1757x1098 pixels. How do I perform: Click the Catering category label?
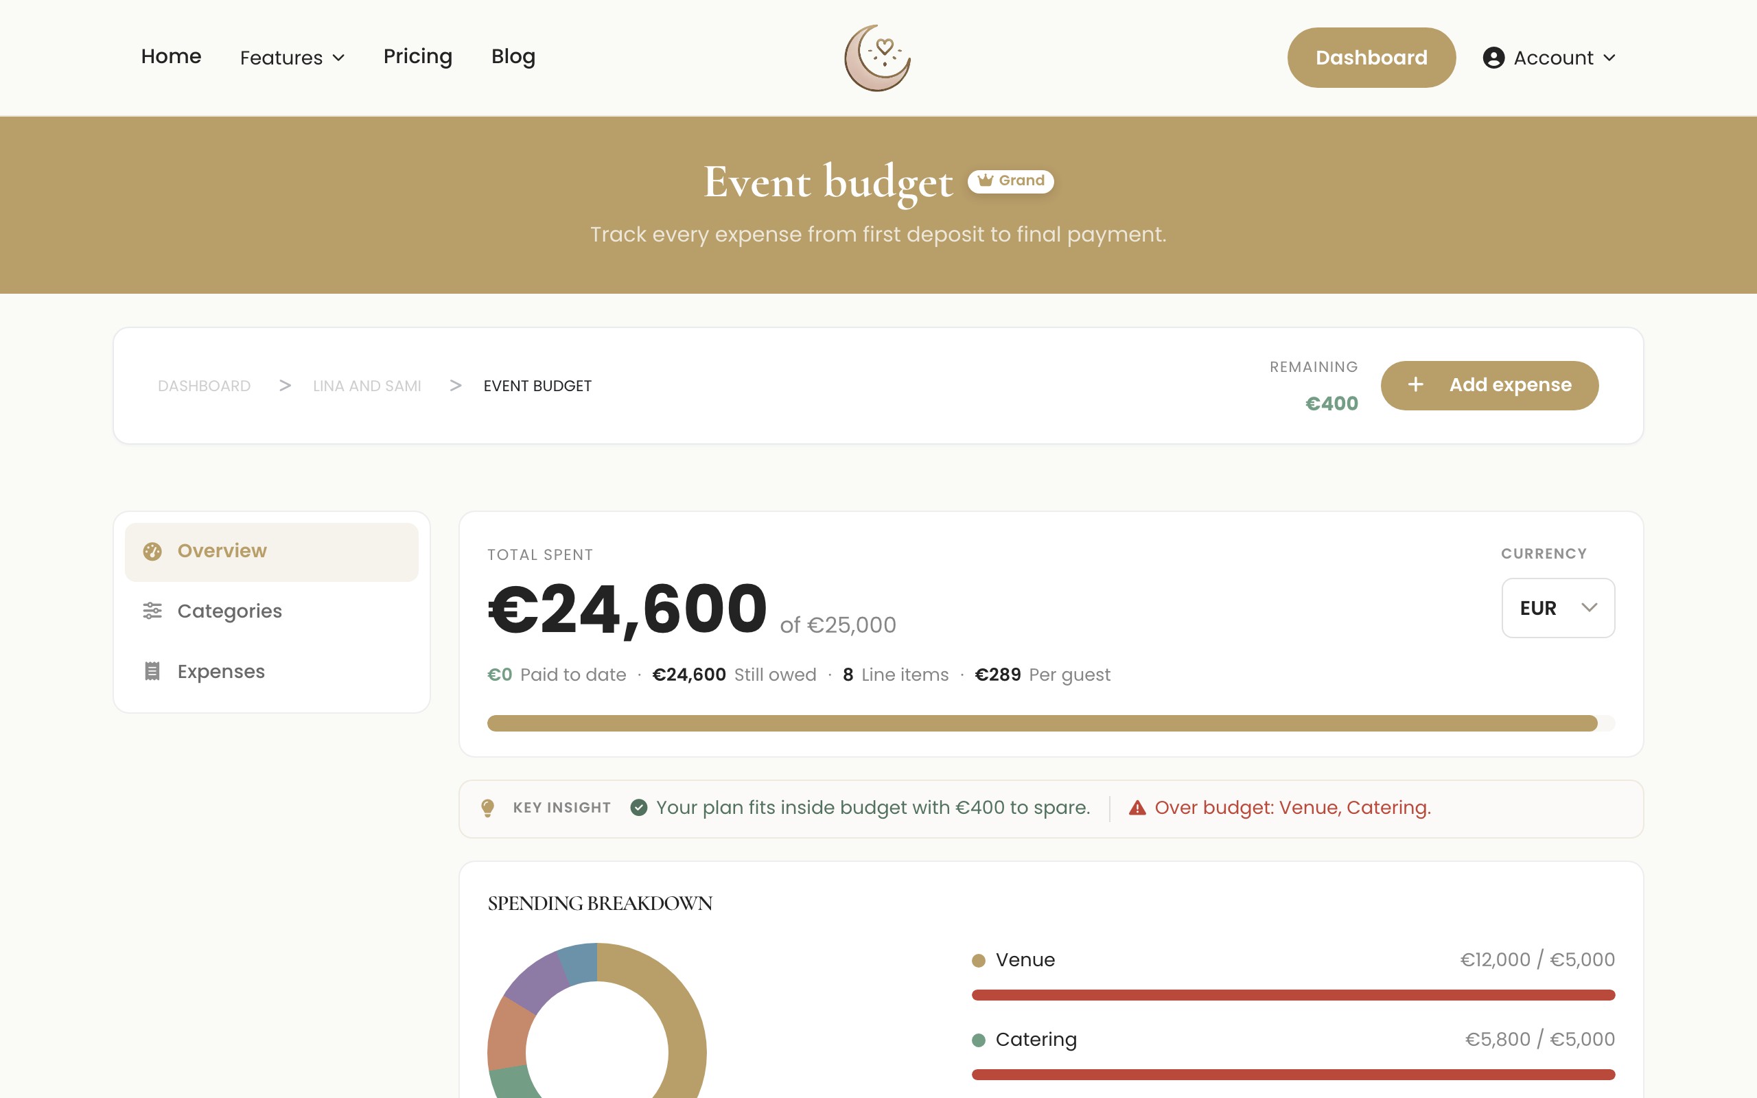pyautogui.click(x=1036, y=1040)
